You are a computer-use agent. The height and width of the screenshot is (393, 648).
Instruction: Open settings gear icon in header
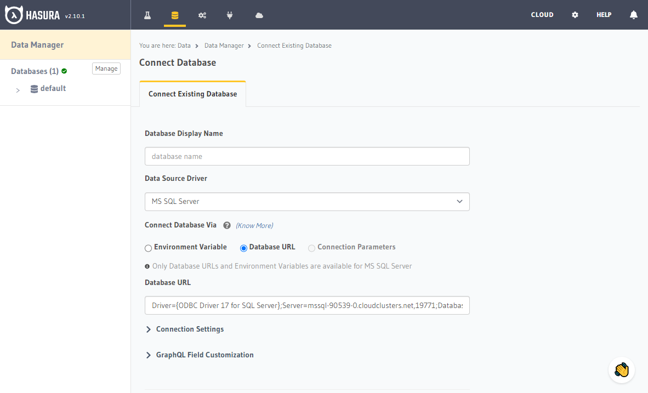click(x=575, y=15)
